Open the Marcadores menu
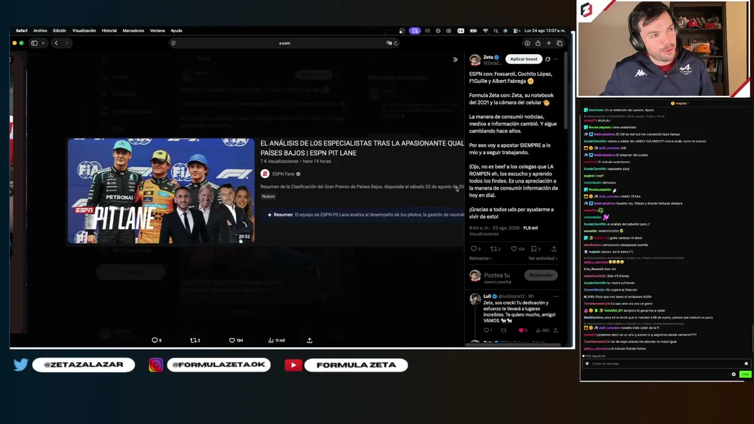The height and width of the screenshot is (424, 754). (x=133, y=31)
